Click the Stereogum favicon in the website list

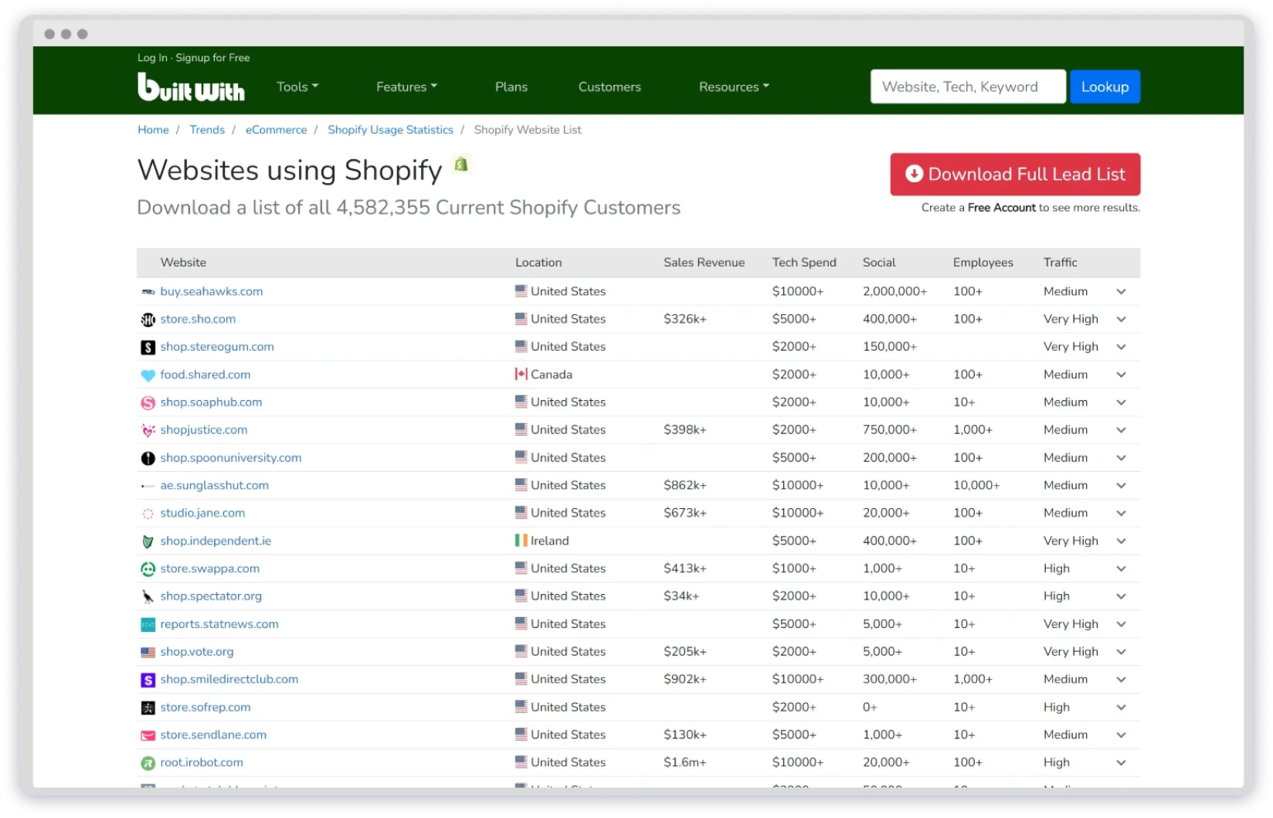coord(148,346)
